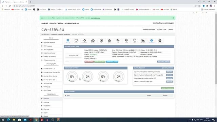Select Counter-Strike Source v34 in services
This screenshot has height=122, width=217.
point(52,72)
